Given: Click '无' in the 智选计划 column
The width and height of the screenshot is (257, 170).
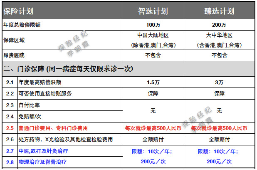Looking at the screenshot, I should (153, 111).
